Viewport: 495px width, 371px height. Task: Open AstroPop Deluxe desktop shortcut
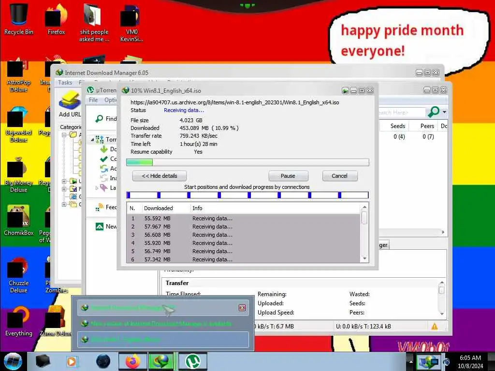pos(19,75)
